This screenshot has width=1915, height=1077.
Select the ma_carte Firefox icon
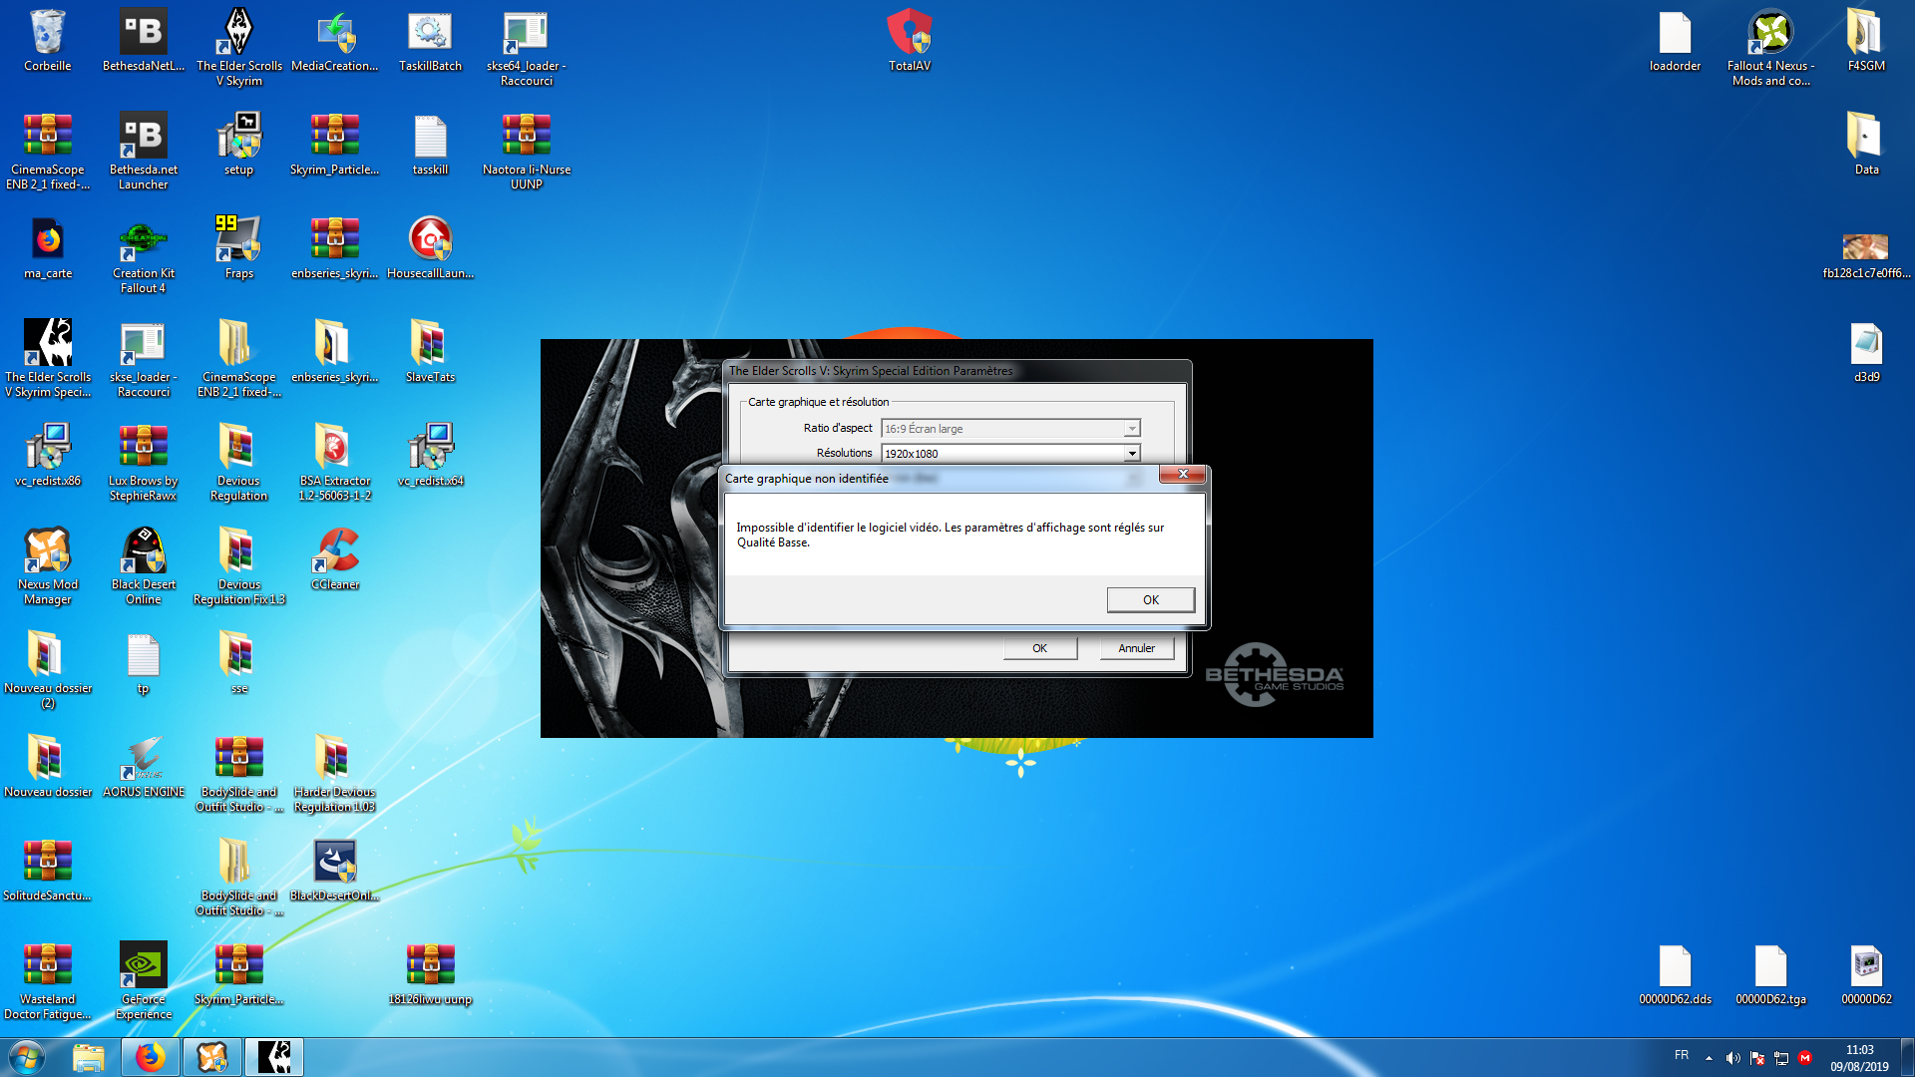47,247
